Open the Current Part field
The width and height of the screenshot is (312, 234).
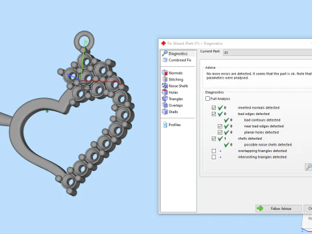[268, 53]
